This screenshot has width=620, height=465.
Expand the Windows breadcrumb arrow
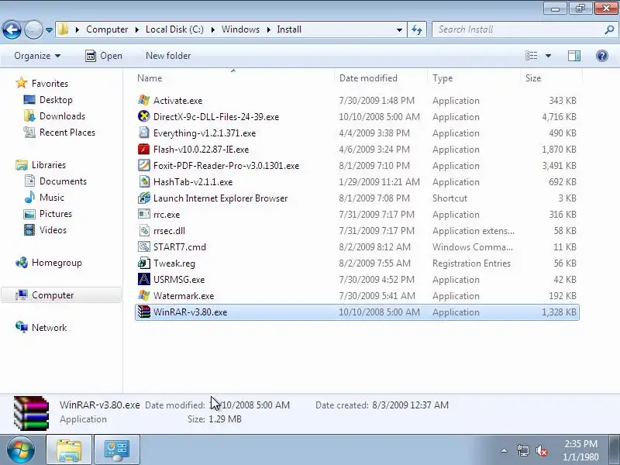(x=268, y=29)
